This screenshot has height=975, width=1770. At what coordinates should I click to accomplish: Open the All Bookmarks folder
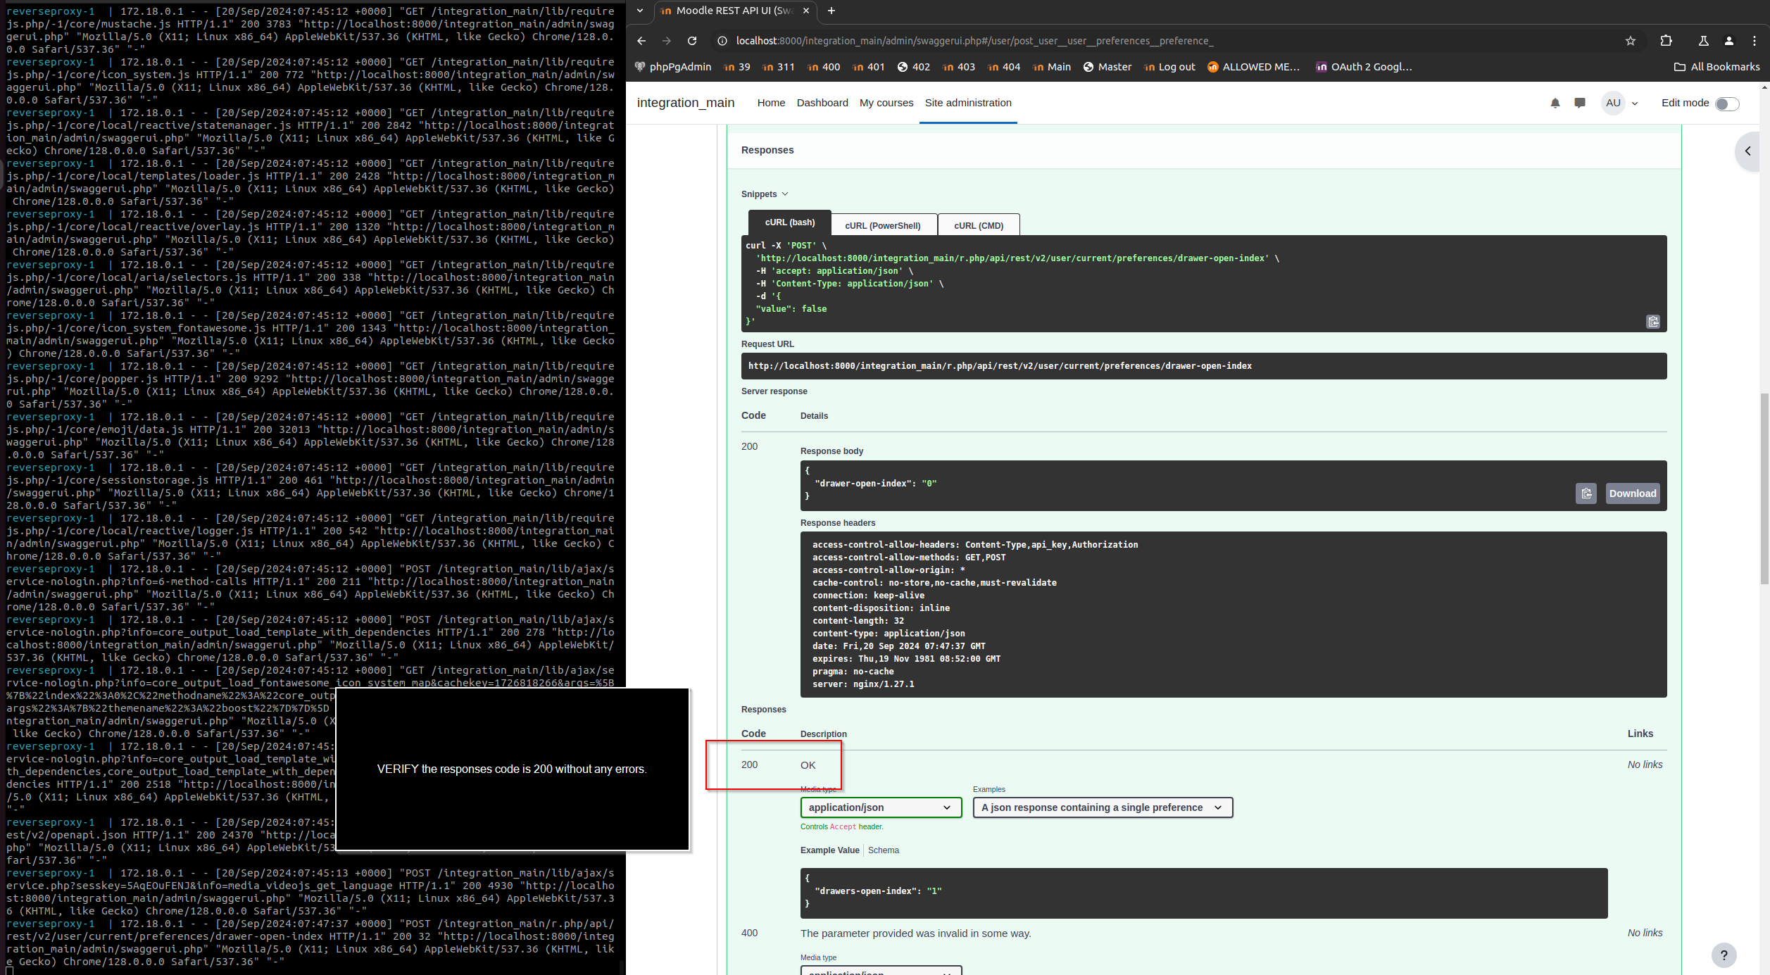coord(1716,67)
